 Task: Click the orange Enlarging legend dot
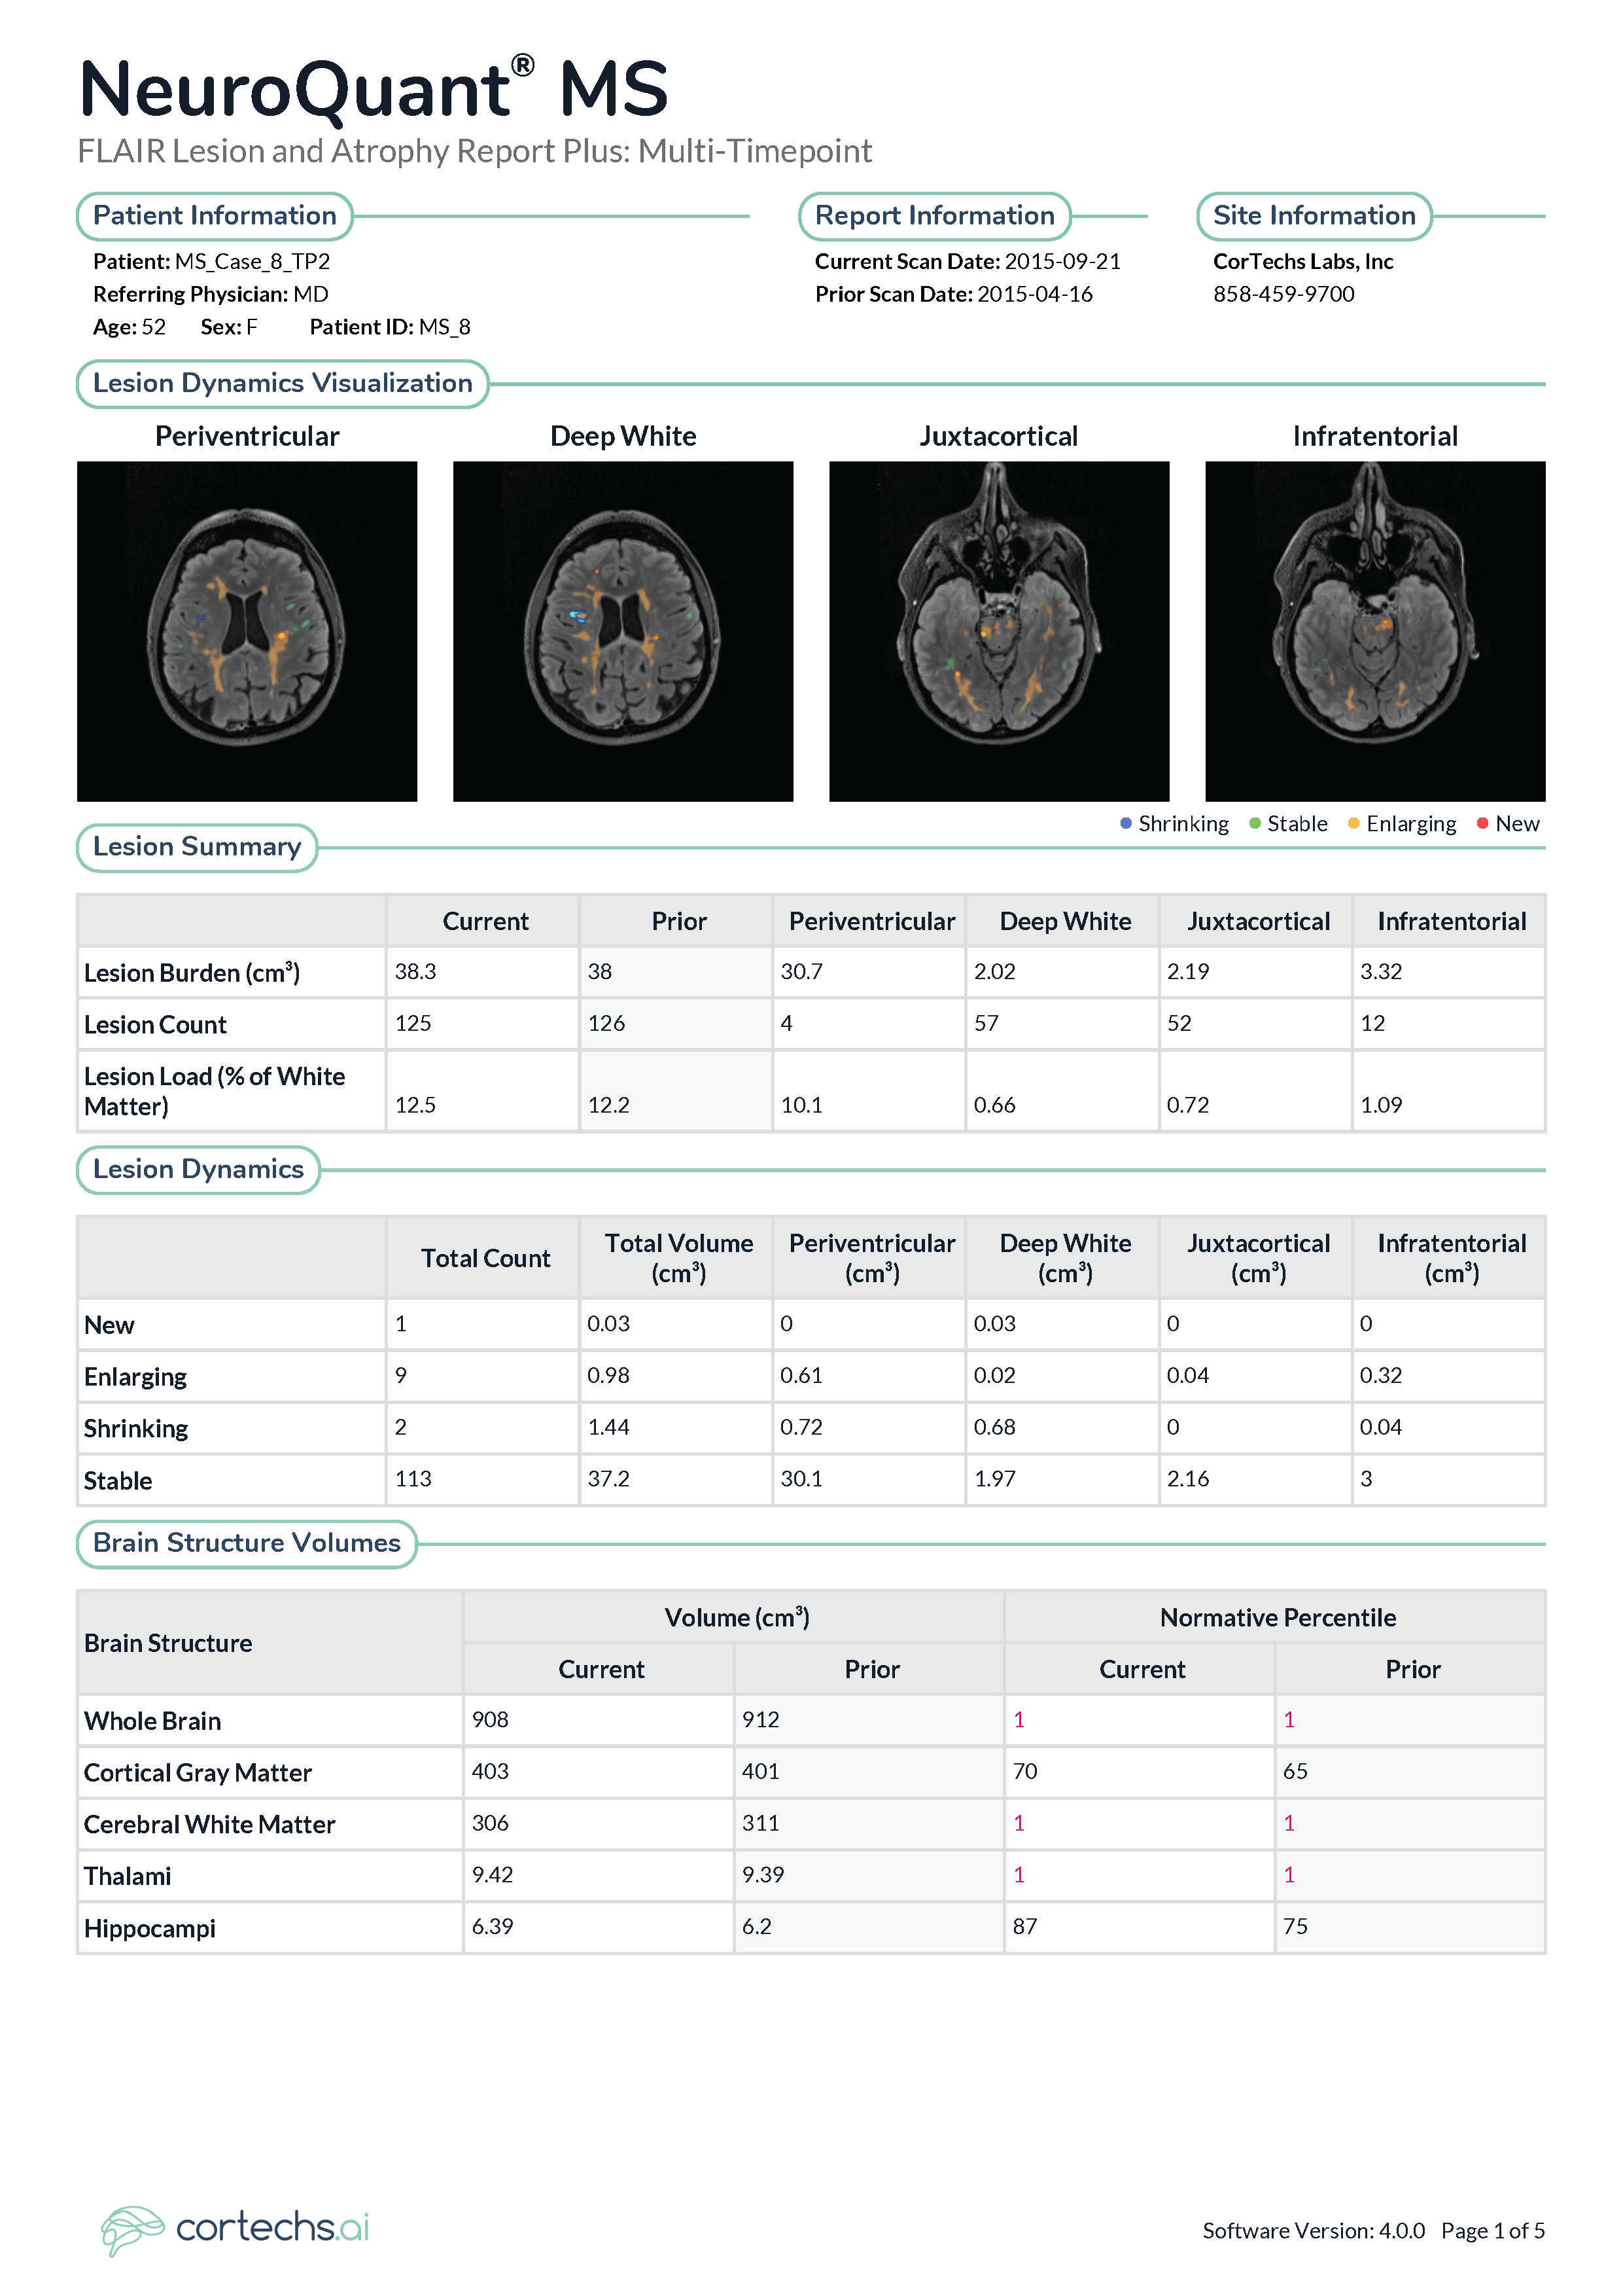(1354, 823)
